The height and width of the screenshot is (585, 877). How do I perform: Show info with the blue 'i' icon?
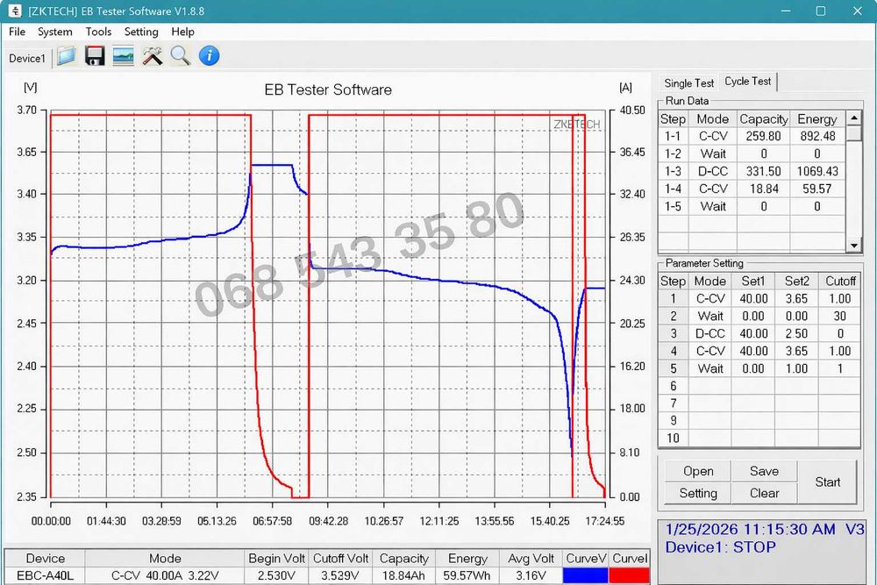(x=209, y=56)
